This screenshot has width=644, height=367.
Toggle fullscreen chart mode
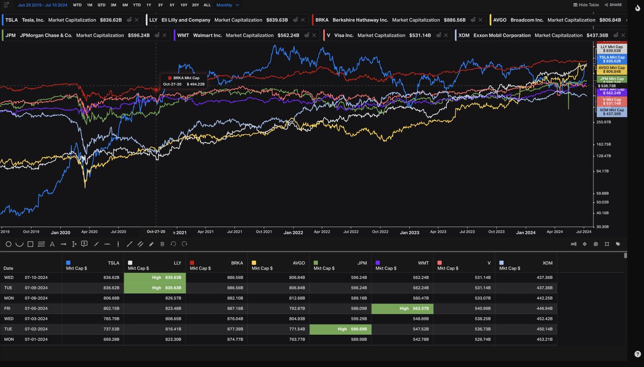tap(608, 244)
